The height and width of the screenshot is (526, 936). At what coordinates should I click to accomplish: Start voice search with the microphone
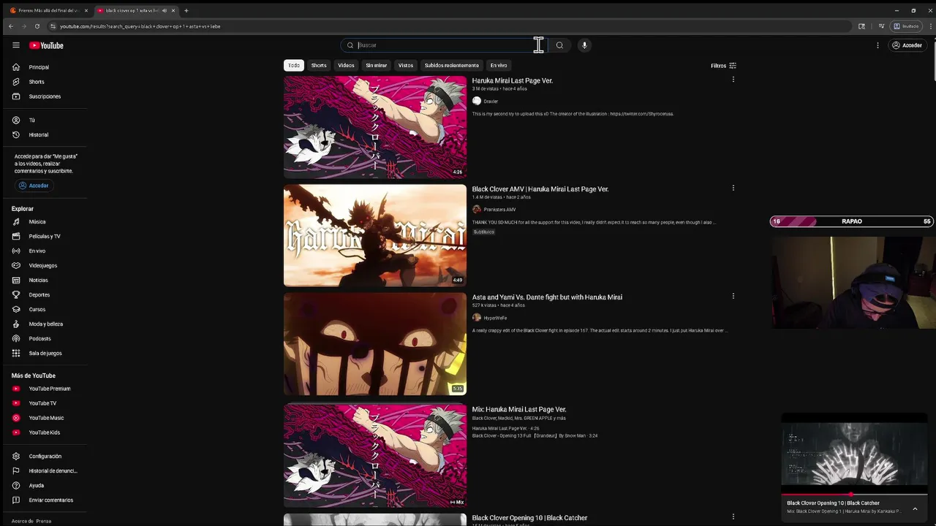point(584,45)
